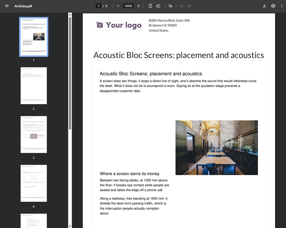Viewport: 286px width, 228px height.
Task: Activate the draw annotation tool
Action: coord(170,6)
